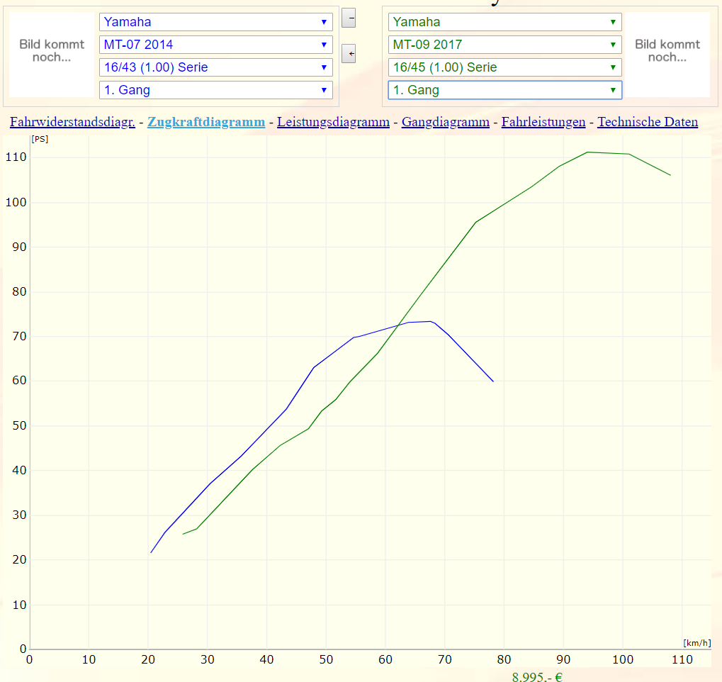Open the MT-07 2014 model dropdown

[216, 45]
